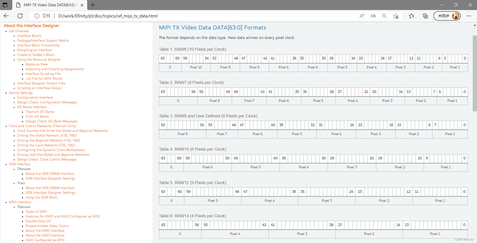Reload the current page
This screenshot has height=243, width=477.
pyautogui.click(x=20, y=16)
